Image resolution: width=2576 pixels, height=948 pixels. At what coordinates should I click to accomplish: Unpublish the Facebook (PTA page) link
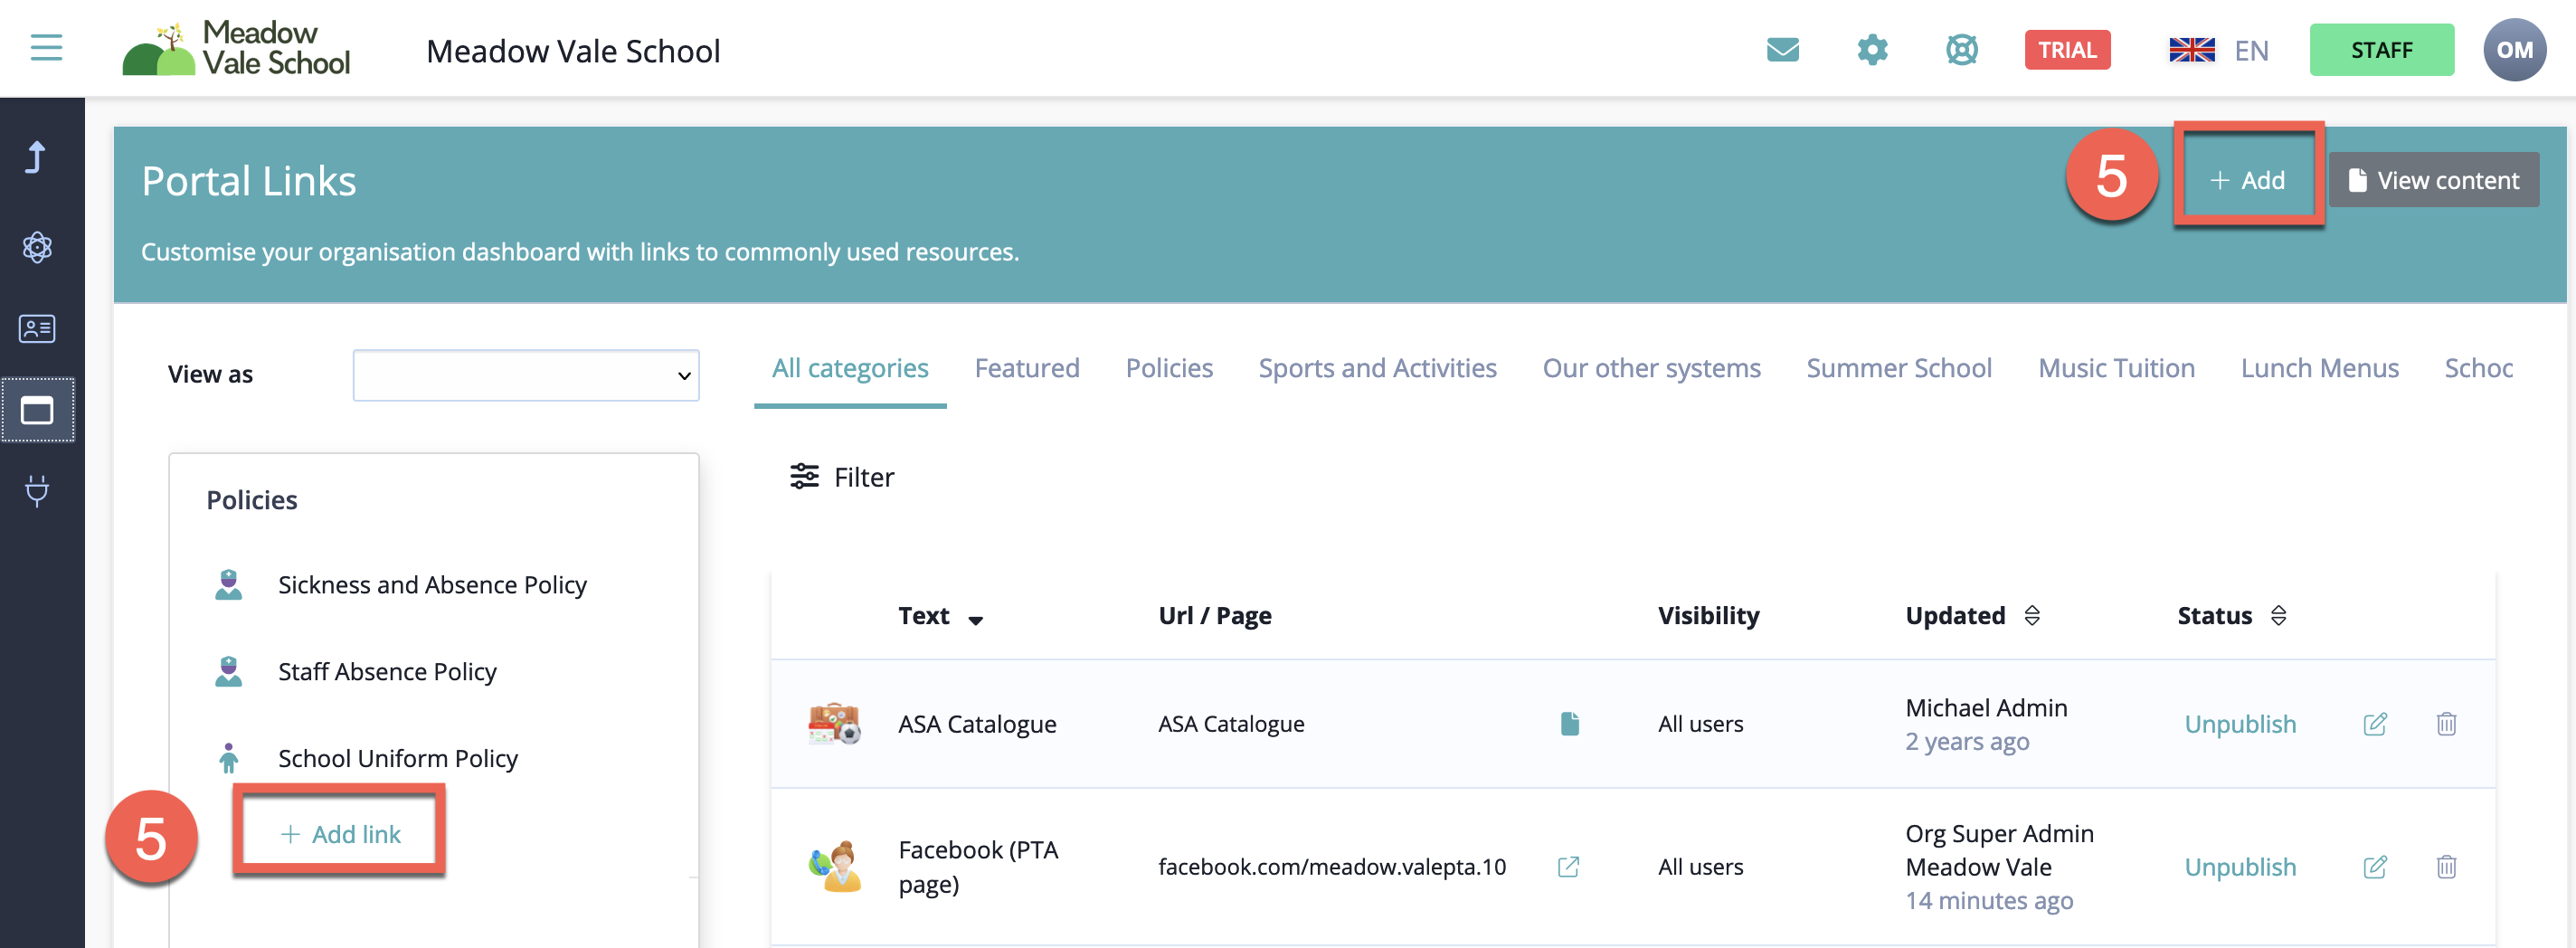[x=2239, y=867]
